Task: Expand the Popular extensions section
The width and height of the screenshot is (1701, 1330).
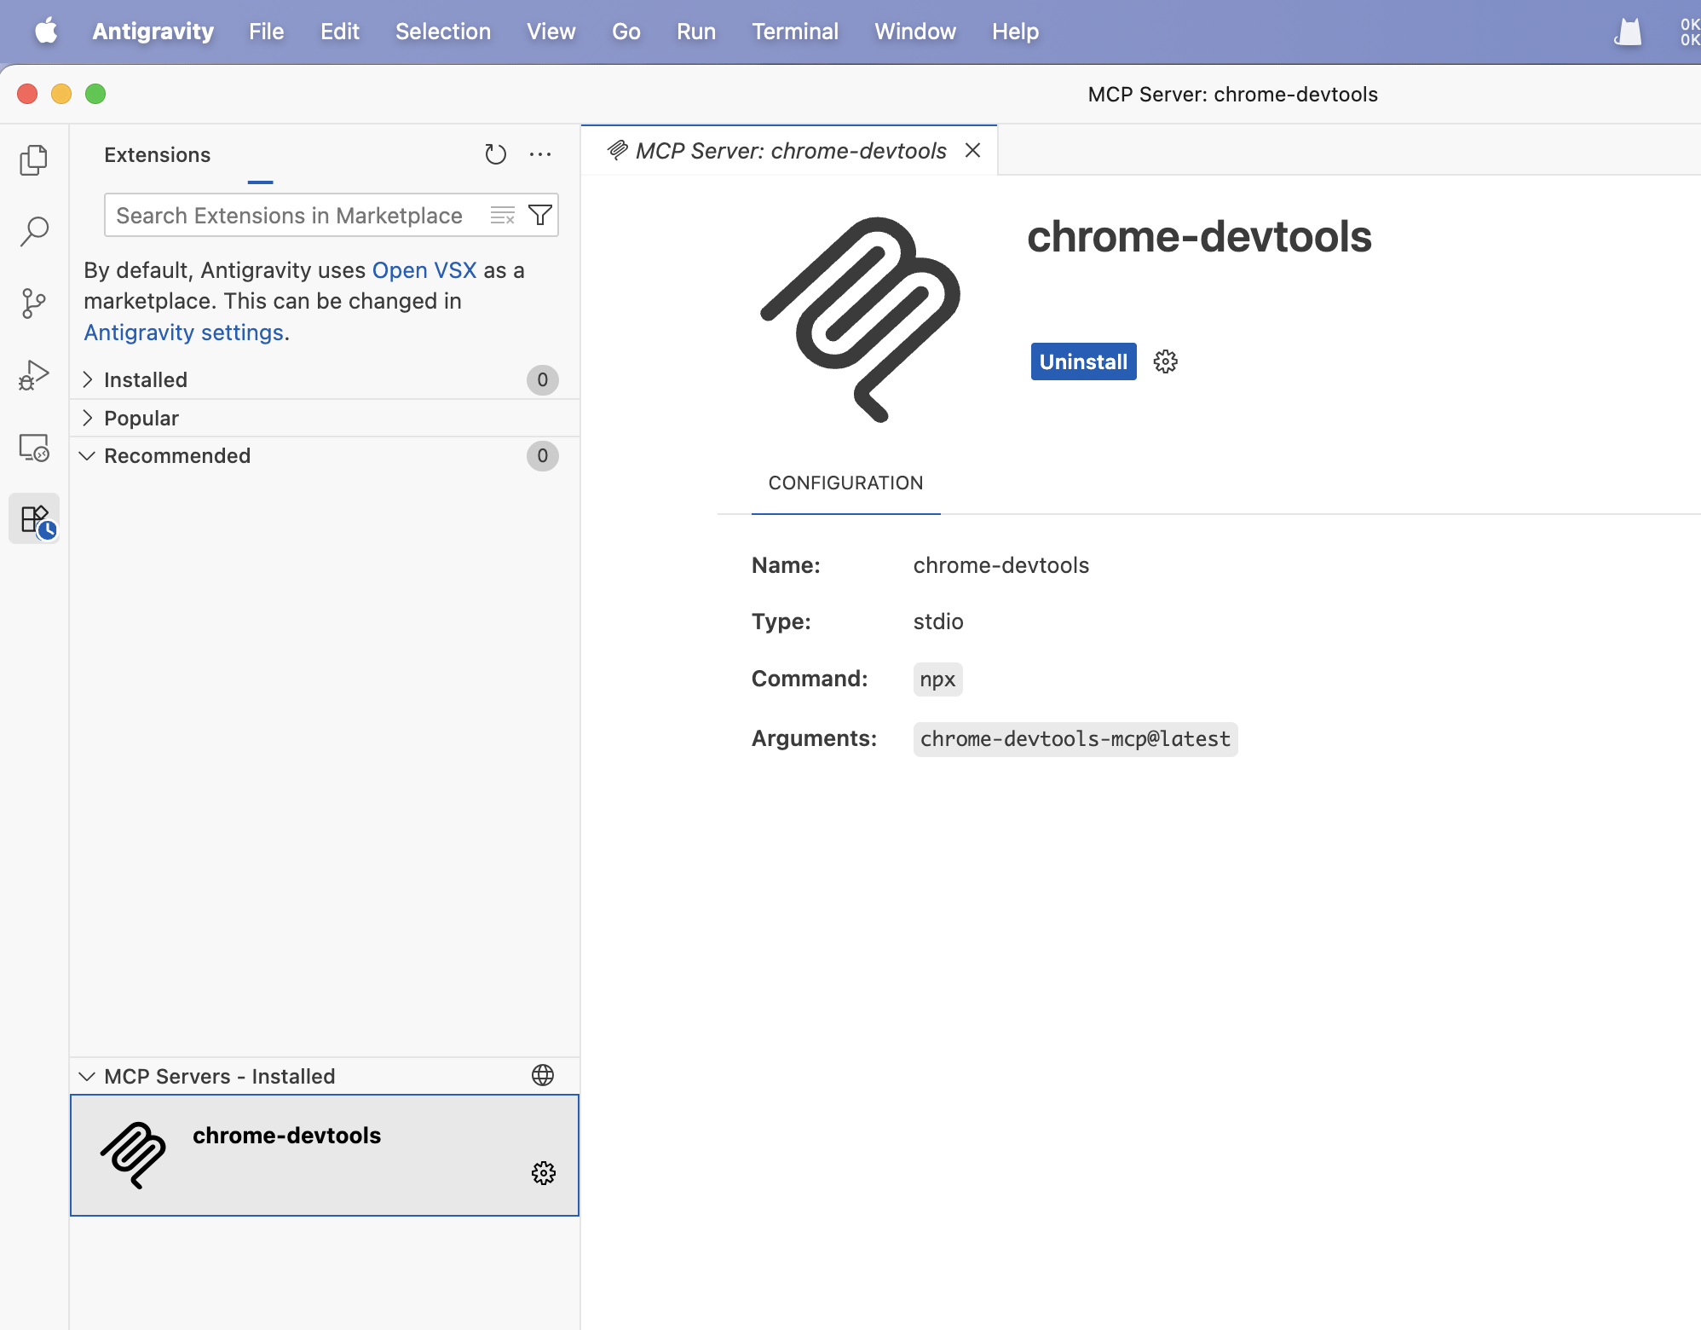Action: click(141, 418)
